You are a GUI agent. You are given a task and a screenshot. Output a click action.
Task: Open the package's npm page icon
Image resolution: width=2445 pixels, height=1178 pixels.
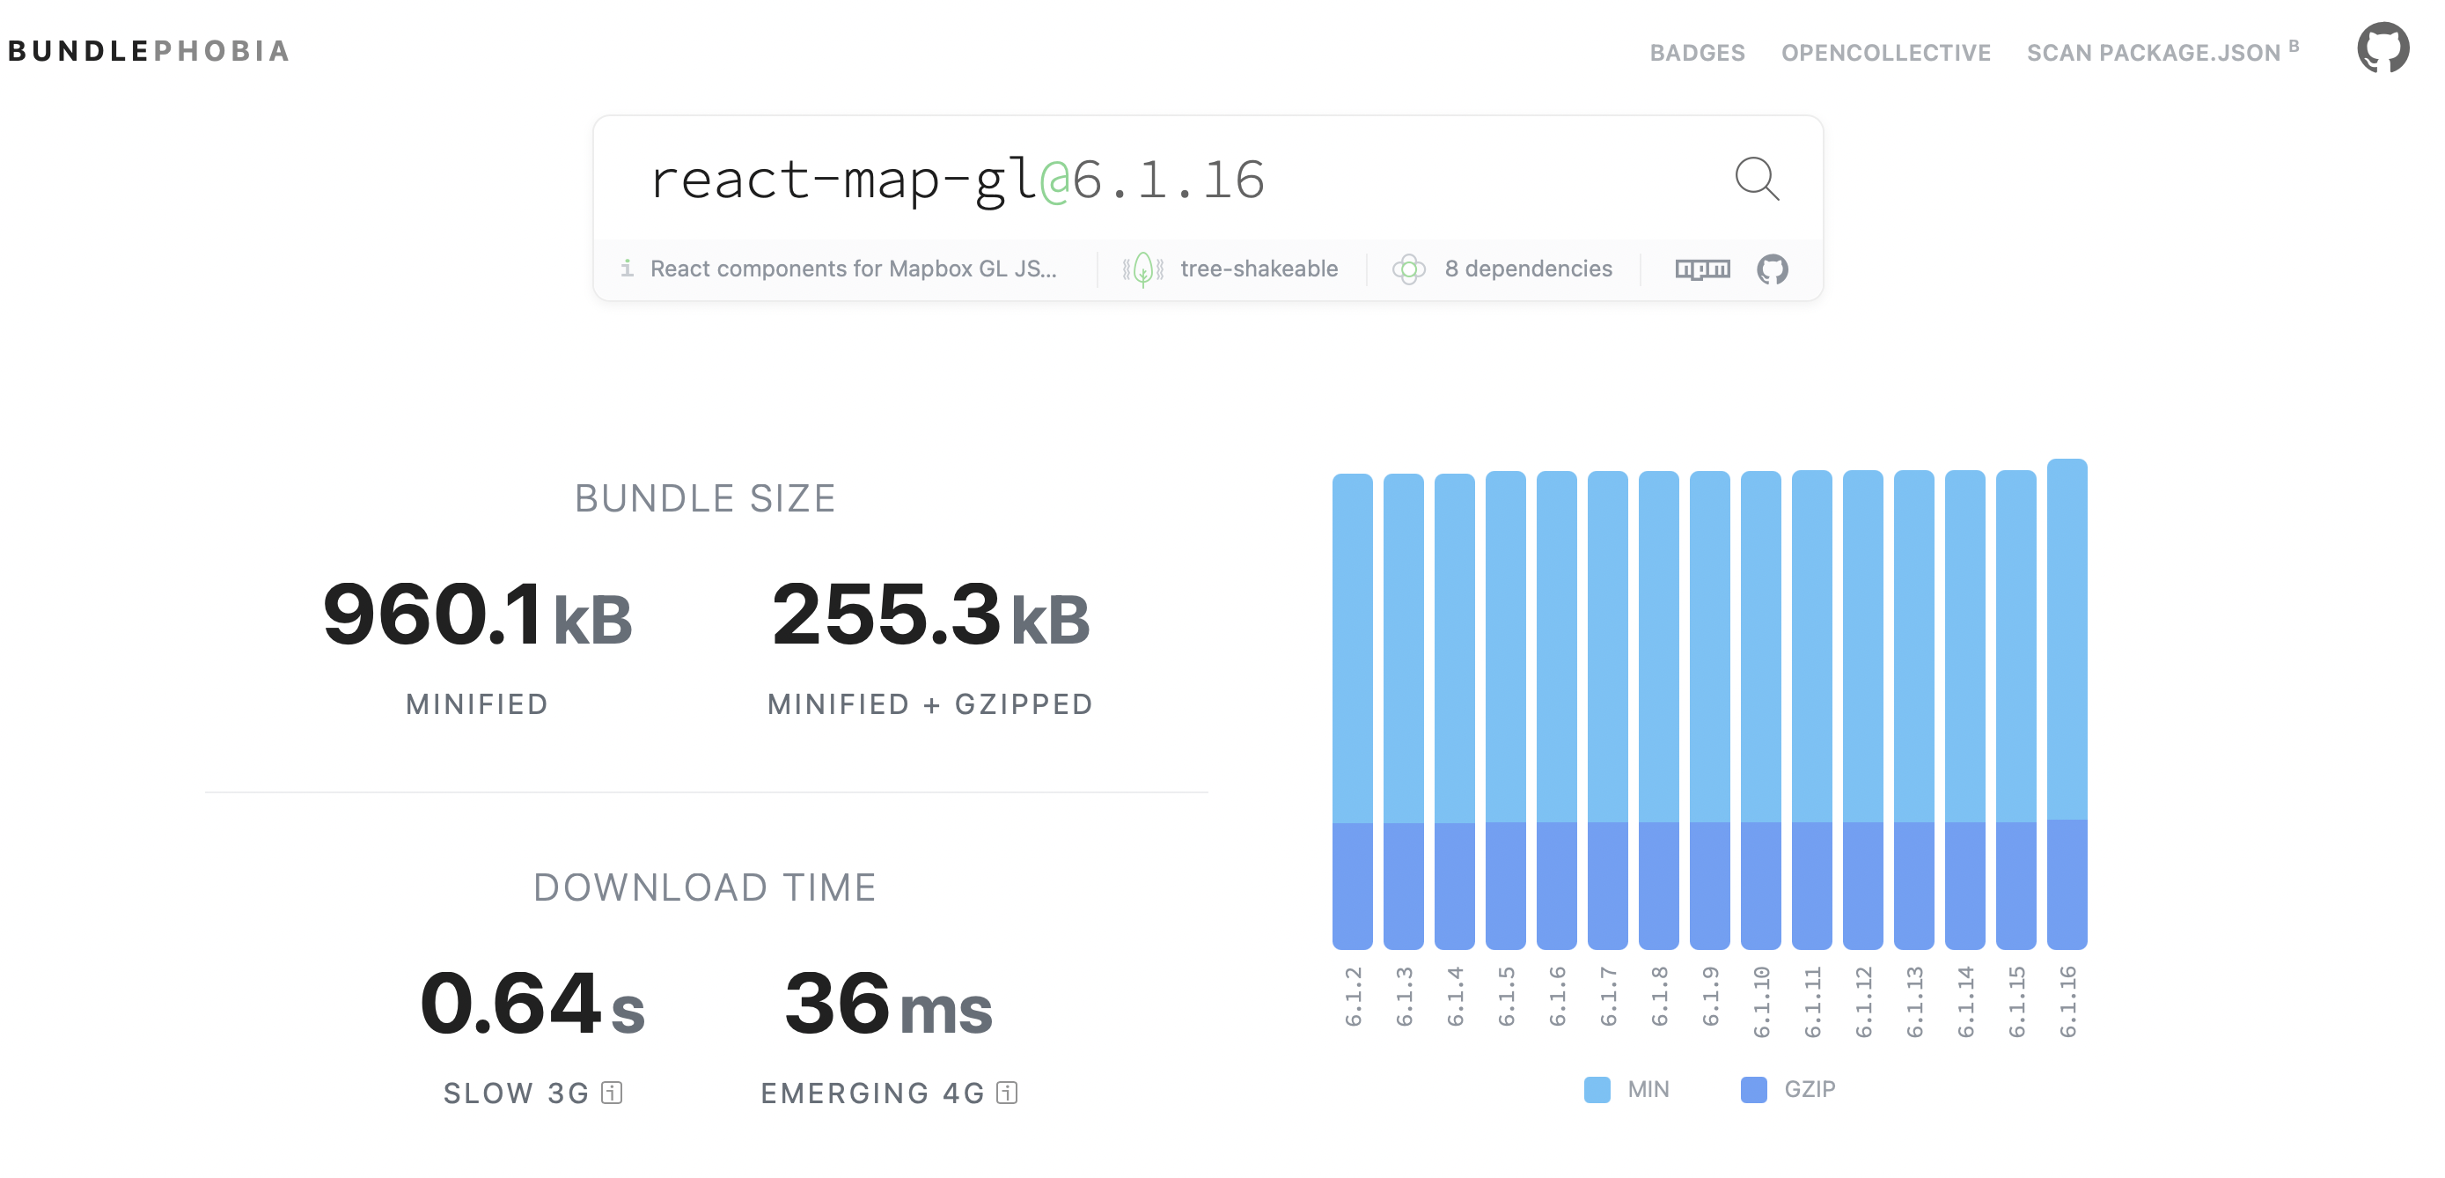click(x=1702, y=269)
